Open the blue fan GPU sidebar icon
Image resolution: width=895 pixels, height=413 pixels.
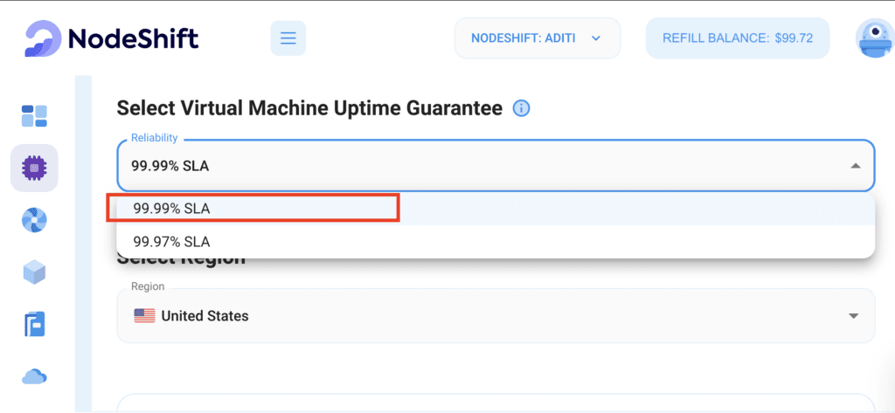coord(34,220)
